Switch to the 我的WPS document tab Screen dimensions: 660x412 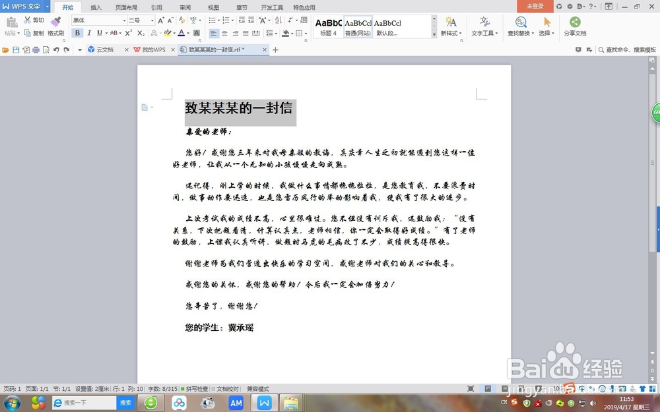[x=154, y=49]
